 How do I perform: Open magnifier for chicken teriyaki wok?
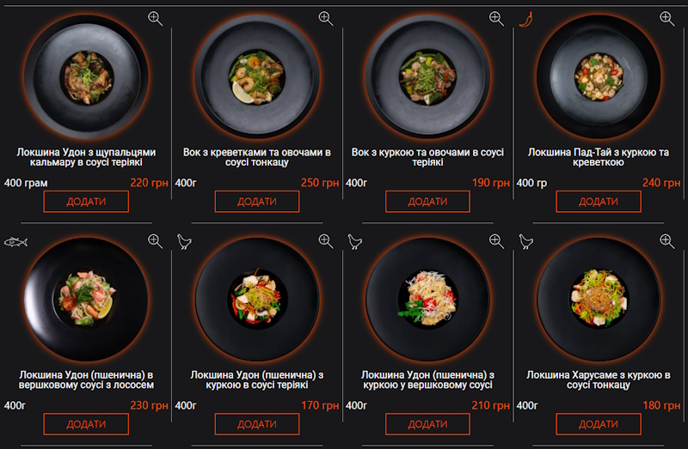pos(496,18)
